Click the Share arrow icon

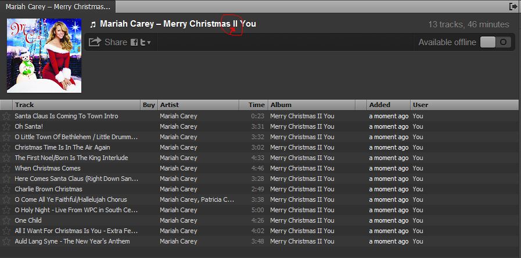point(95,42)
